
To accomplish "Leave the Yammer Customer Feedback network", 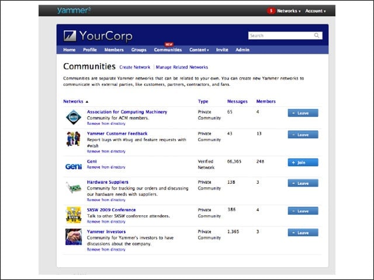I will click(x=303, y=135).
